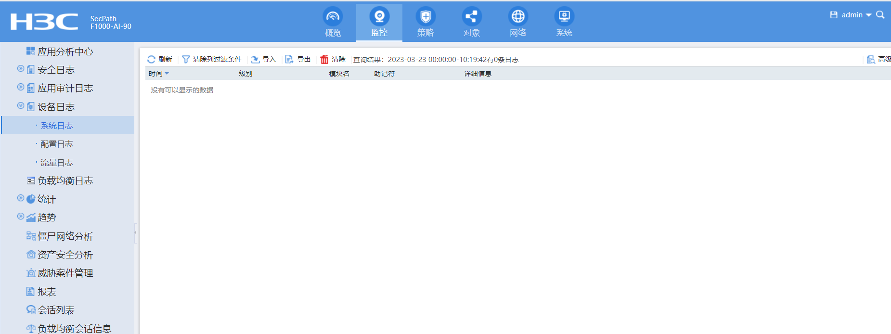The height and width of the screenshot is (334, 891).
Task: Open 威胁案件管理 in the sidebar
Action: (65, 273)
